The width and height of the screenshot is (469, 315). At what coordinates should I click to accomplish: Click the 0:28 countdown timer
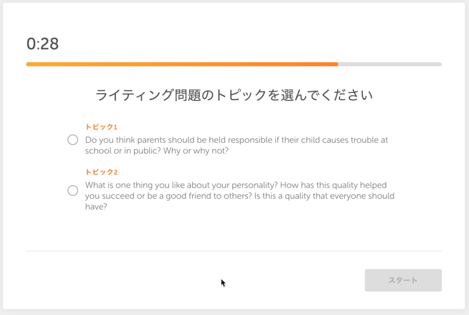click(x=43, y=44)
